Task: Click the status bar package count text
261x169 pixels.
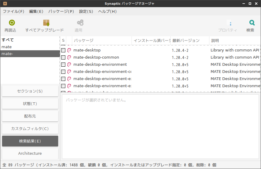Action: [x=109, y=165]
